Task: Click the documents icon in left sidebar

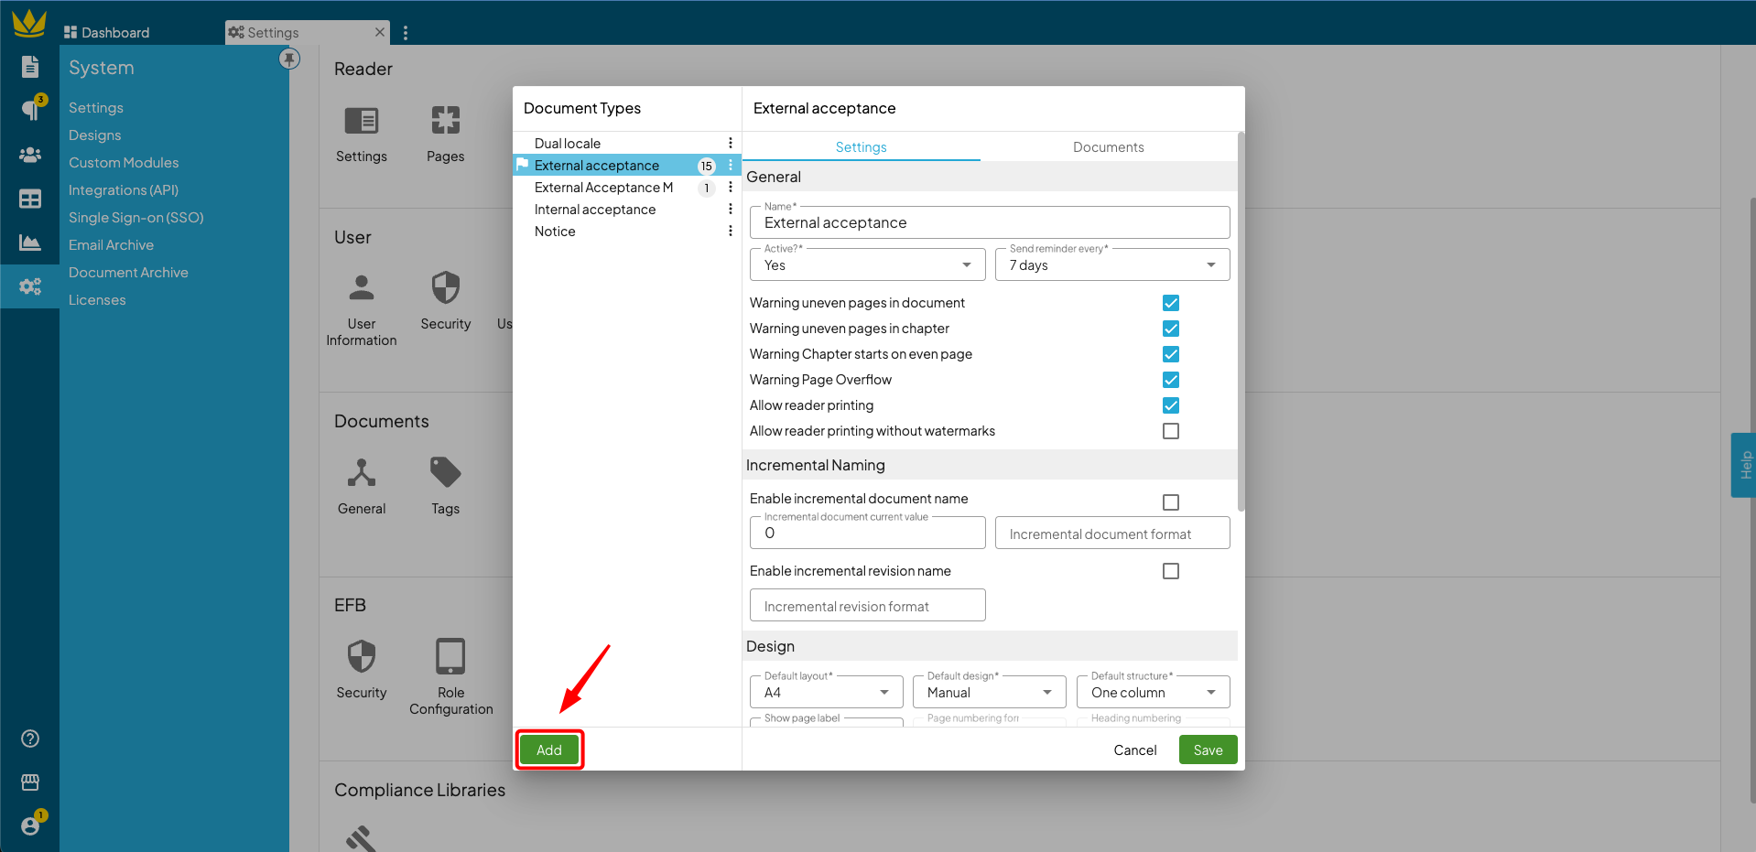Action: [x=30, y=66]
